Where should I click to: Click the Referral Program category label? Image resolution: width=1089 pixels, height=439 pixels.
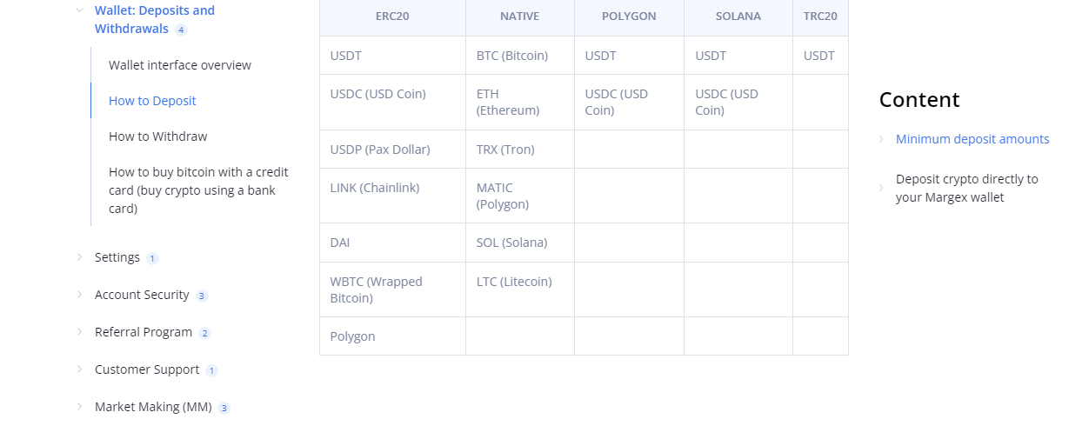pos(144,332)
